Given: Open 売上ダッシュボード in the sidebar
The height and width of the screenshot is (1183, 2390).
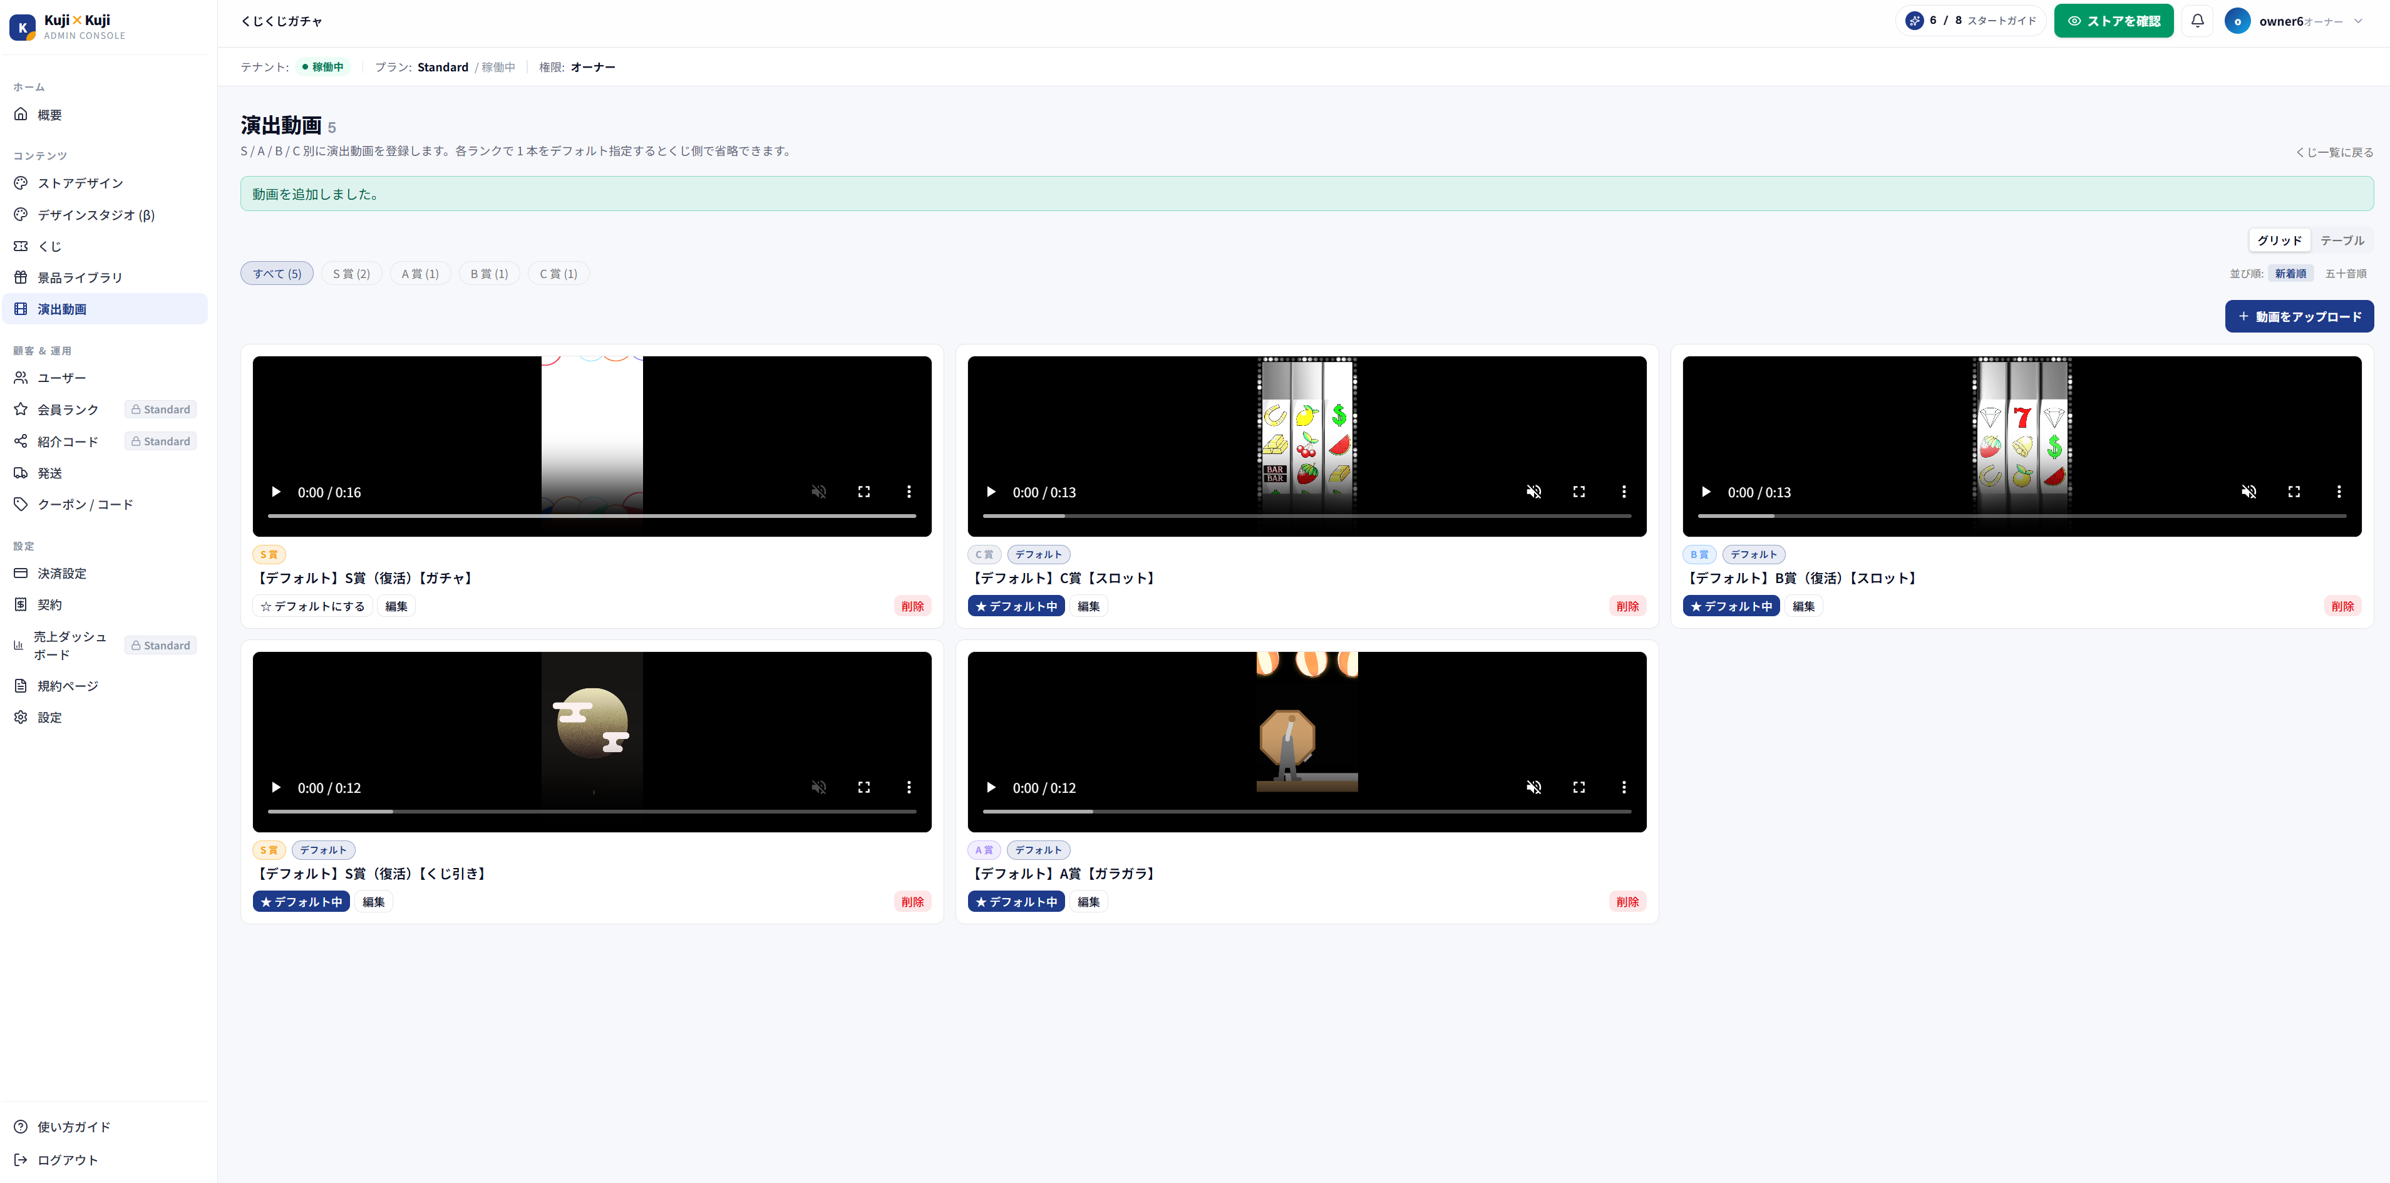Looking at the screenshot, I should [x=105, y=646].
